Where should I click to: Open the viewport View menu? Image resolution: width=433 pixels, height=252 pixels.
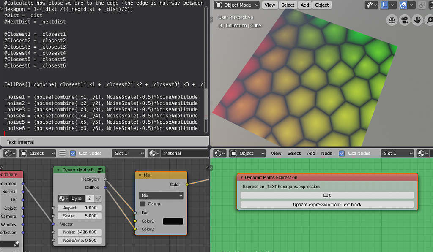coord(269,5)
